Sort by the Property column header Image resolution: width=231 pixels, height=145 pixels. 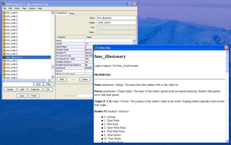point(70,37)
